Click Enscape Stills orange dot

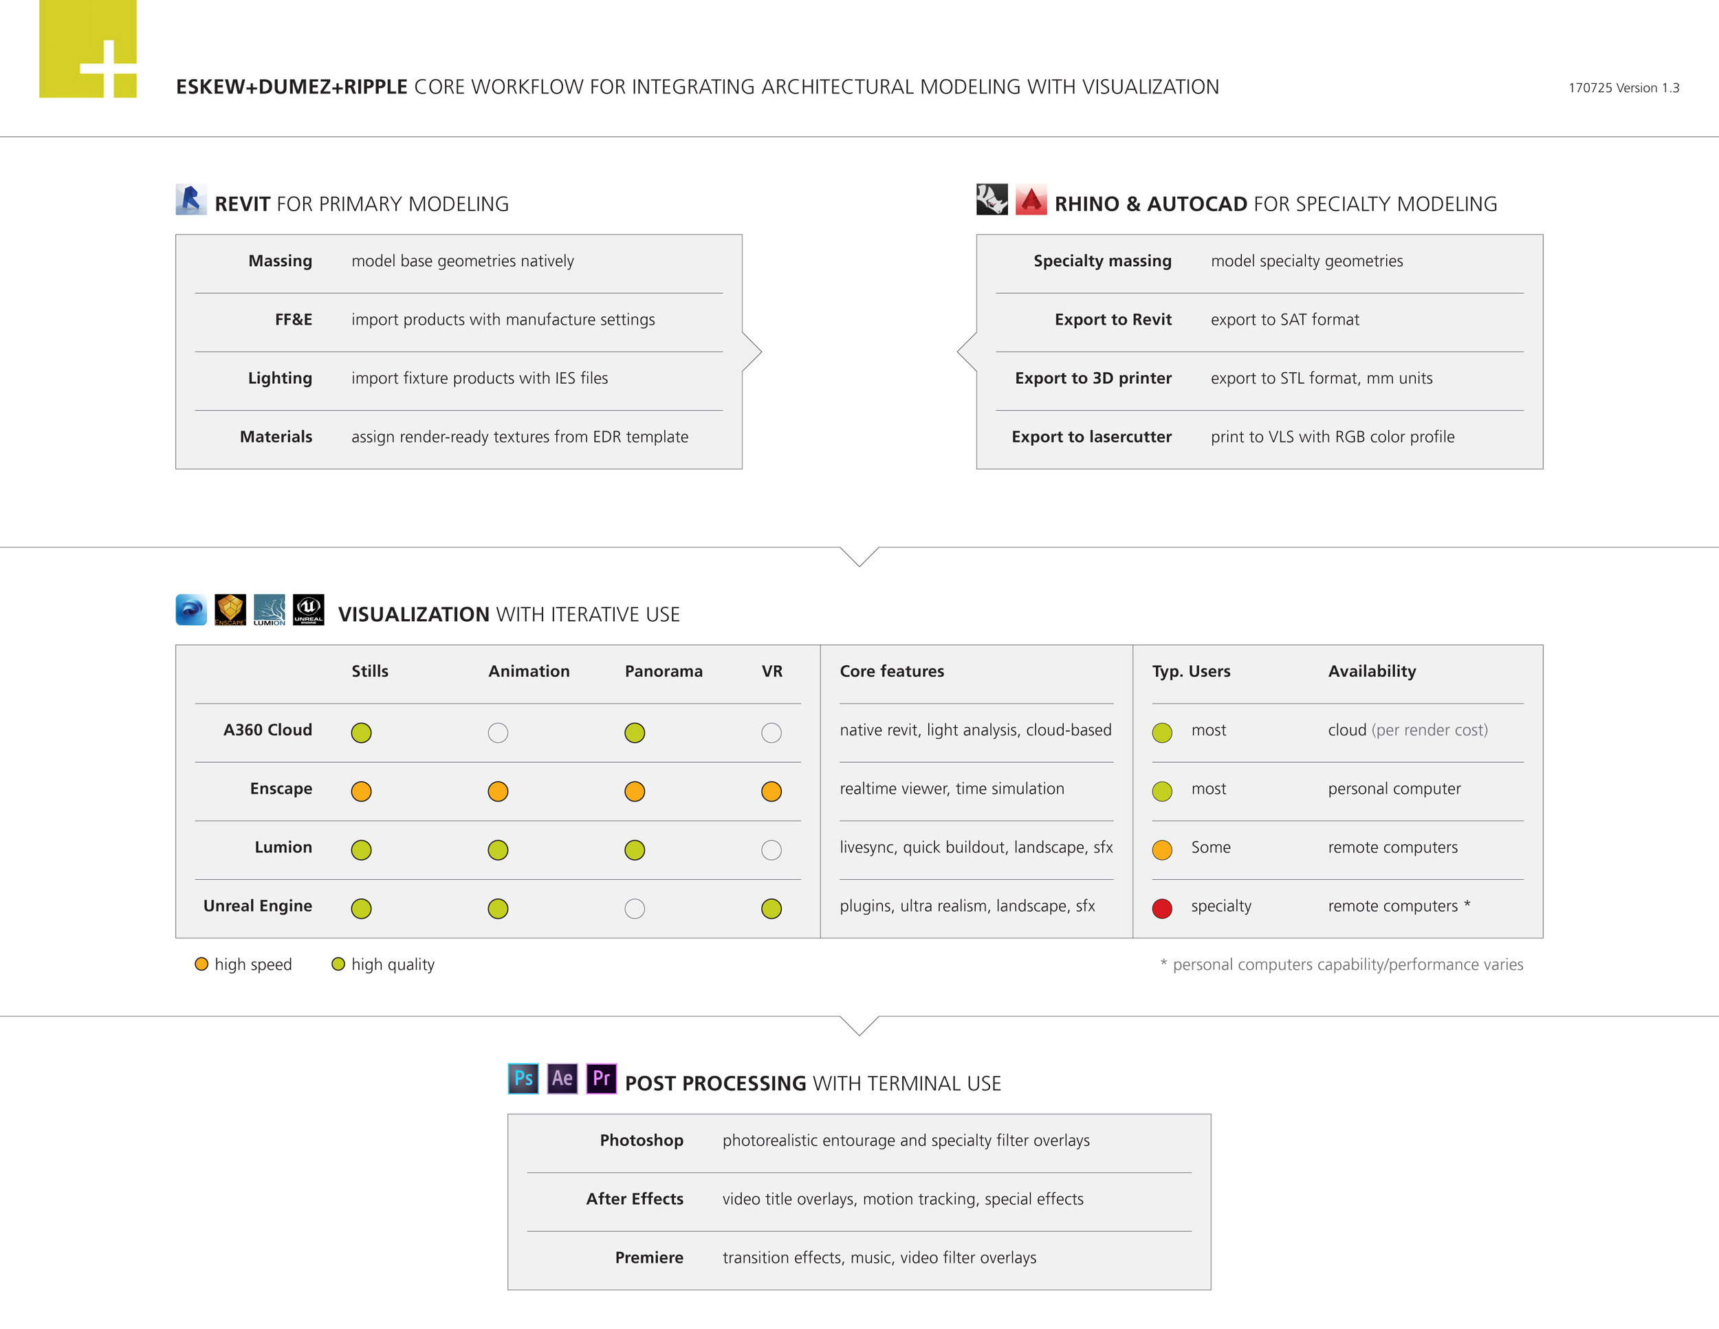point(361,791)
